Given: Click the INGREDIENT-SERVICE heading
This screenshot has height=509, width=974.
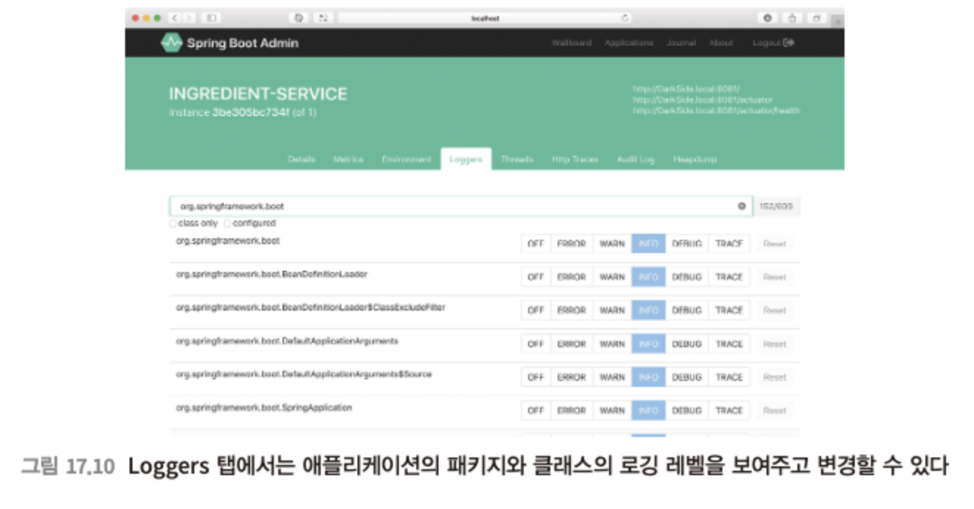Looking at the screenshot, I should (257, 94).
